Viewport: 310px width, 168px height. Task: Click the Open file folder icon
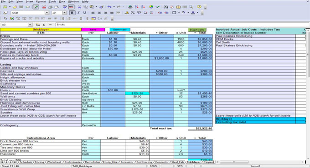(15, 7)
